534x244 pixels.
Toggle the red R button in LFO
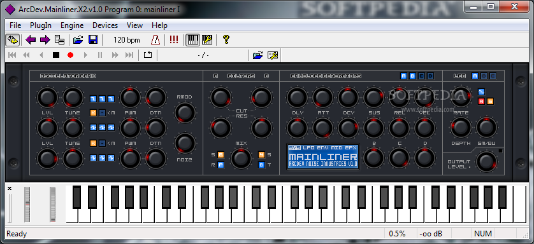coord(481,101)
